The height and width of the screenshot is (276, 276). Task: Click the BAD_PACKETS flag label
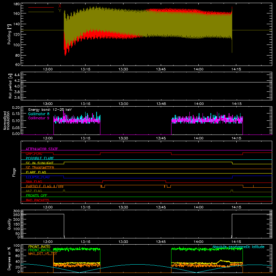tap(38, 200)
